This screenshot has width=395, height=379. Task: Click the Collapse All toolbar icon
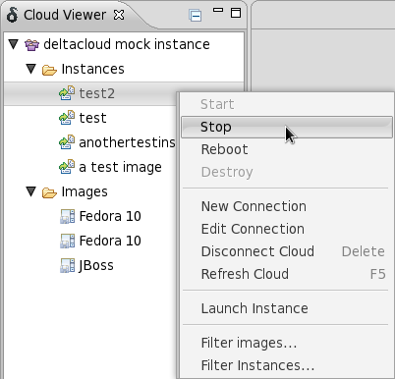click(x=196, y=16)
